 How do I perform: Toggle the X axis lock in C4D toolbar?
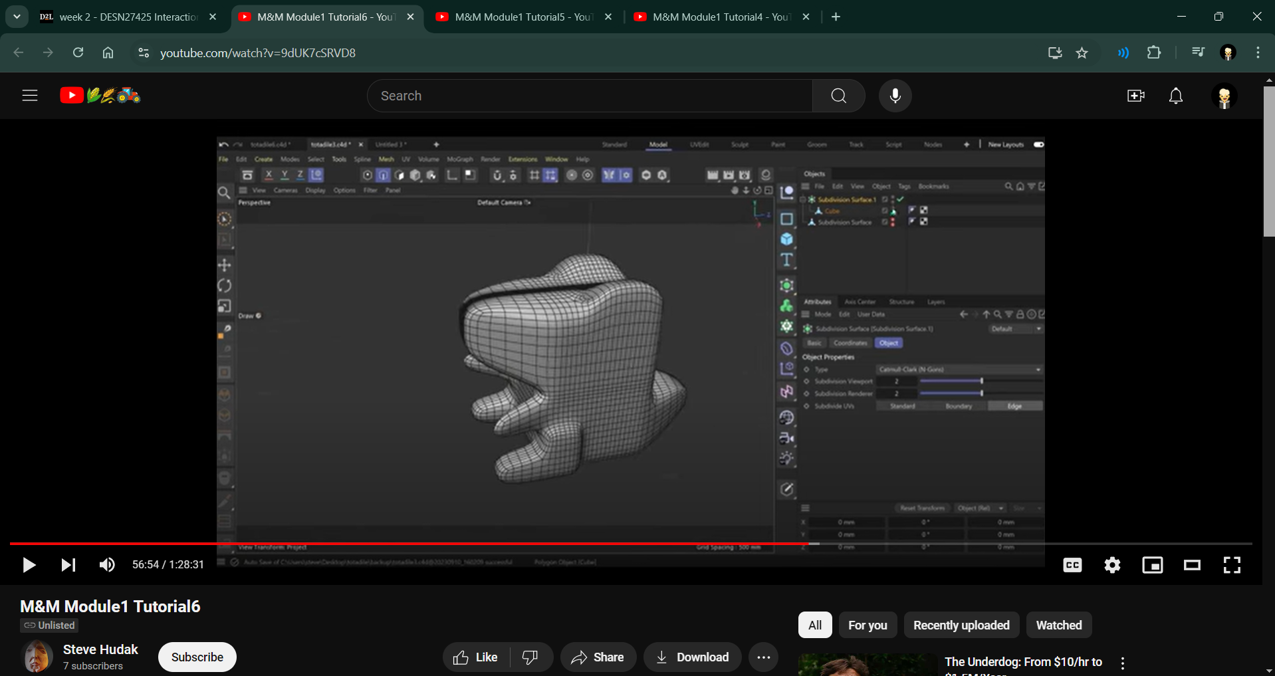[268, 175]
